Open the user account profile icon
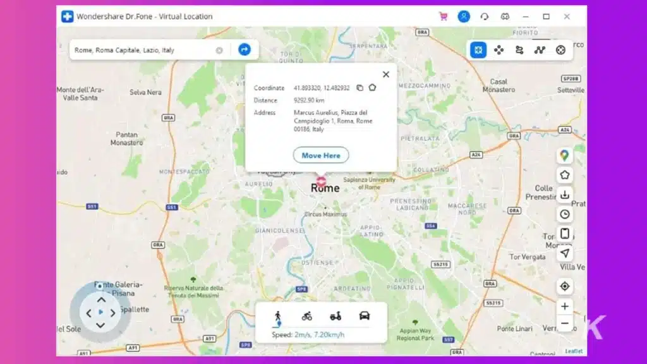This screenshot has height=364, width=647. pos(464,16)
